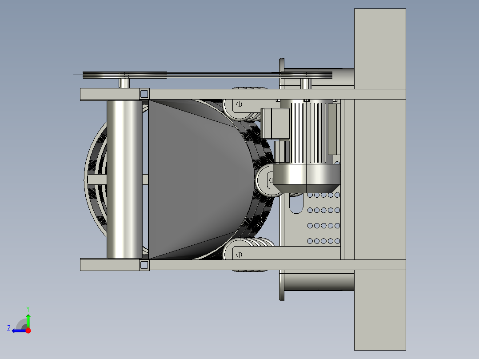Select the upper horizontal frame rail

(x=243, y=94)
